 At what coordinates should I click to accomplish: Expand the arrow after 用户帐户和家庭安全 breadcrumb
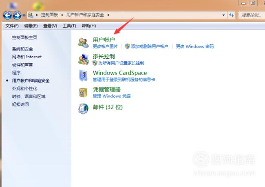108,15
